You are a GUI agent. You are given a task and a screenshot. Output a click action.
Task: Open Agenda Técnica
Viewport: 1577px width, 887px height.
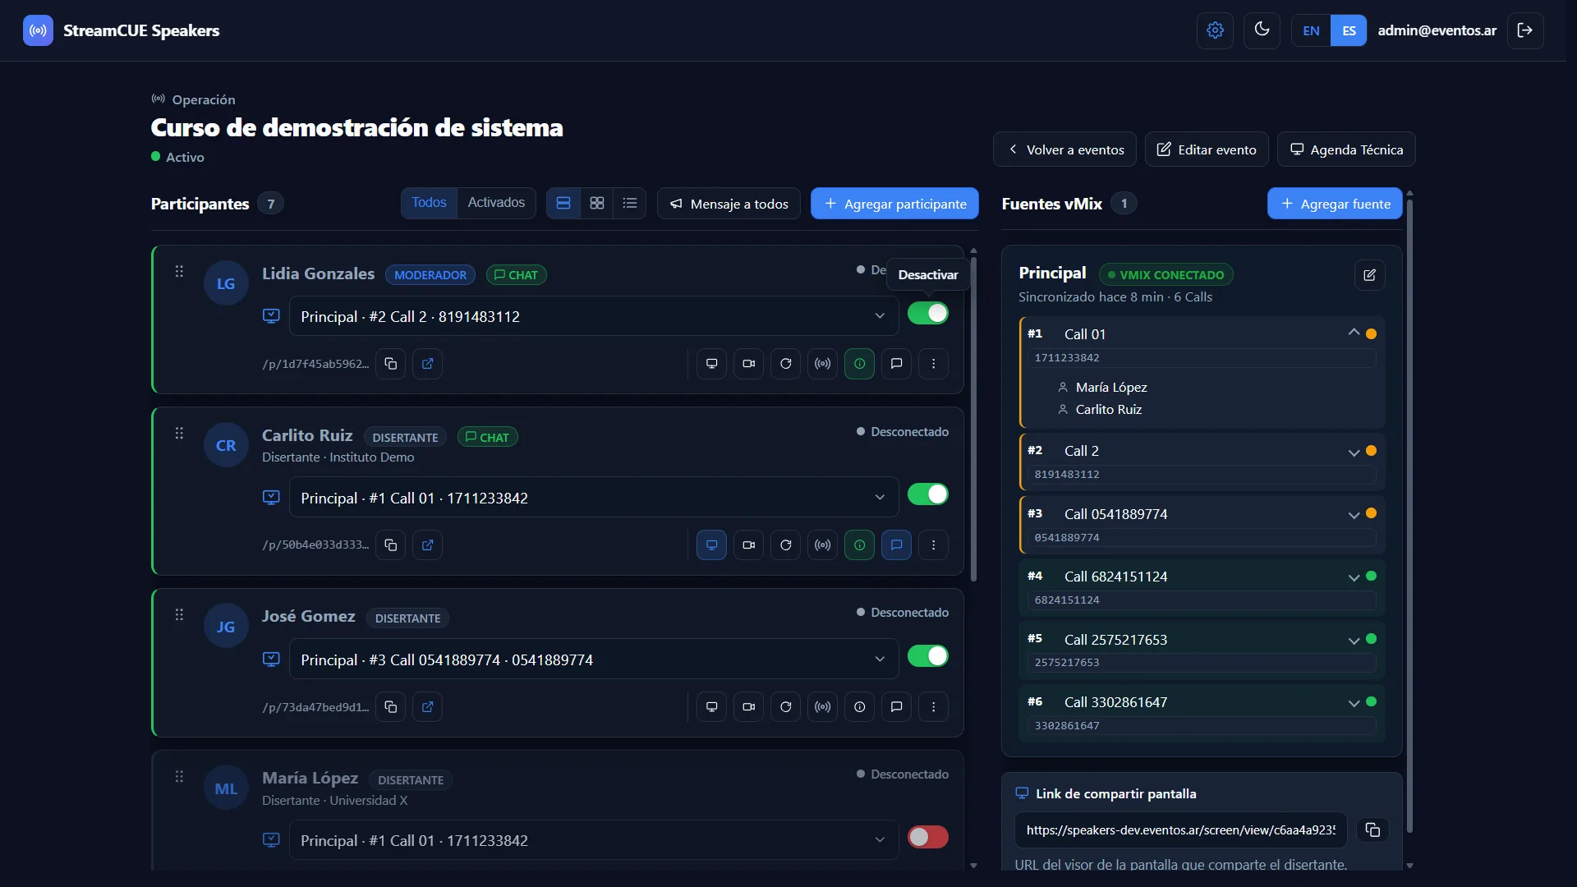[x=1346, y=149]
